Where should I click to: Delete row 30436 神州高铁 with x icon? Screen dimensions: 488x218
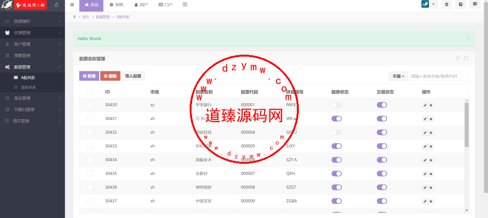[x=431, y=187]
